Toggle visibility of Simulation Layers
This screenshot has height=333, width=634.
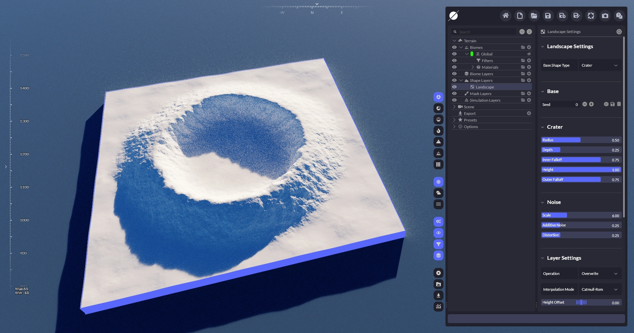point(454,100)
